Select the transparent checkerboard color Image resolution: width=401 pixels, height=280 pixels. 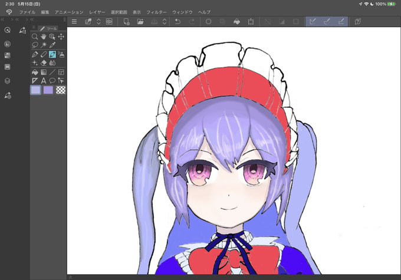pos(61,90)
